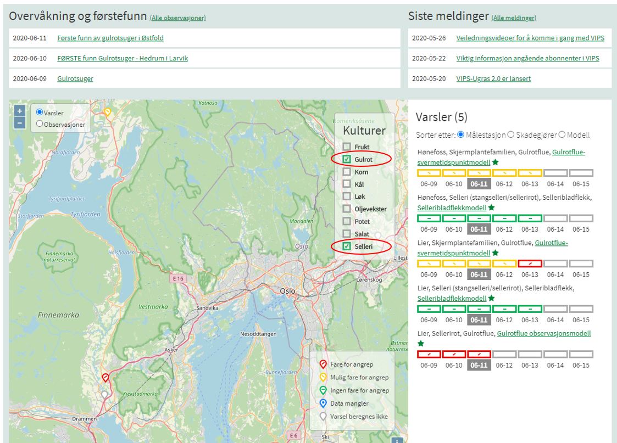Uncheck the Gulrot crop checkbox
This screenshot has width=617, height=443.
[x=347, y=159]
